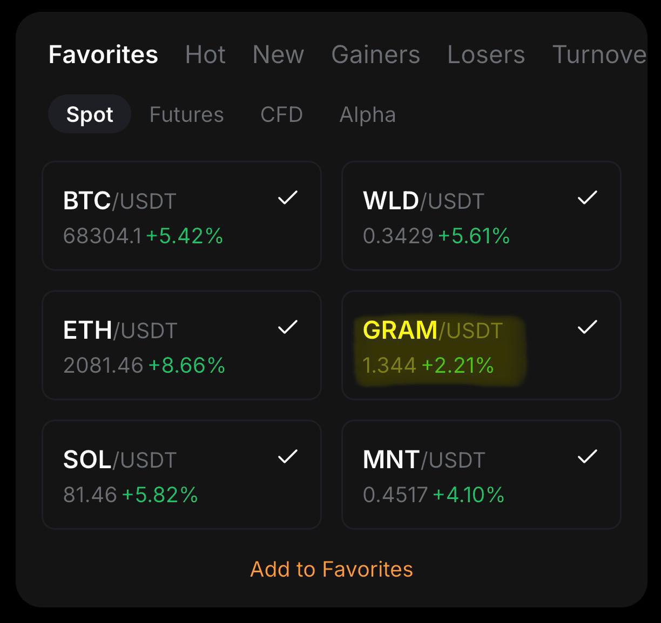View the Losers tab
This screenshot has width=661, height=623.
tap(486, 54)
